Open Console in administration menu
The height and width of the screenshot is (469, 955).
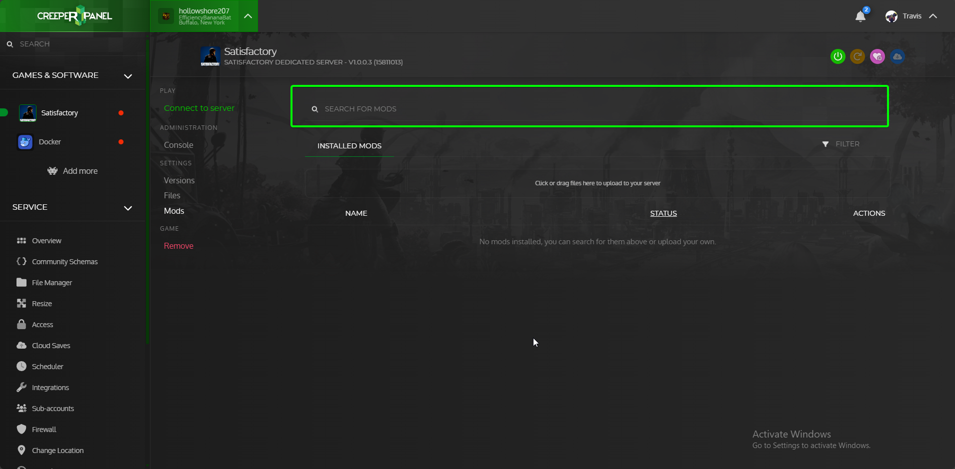point(178,145)
